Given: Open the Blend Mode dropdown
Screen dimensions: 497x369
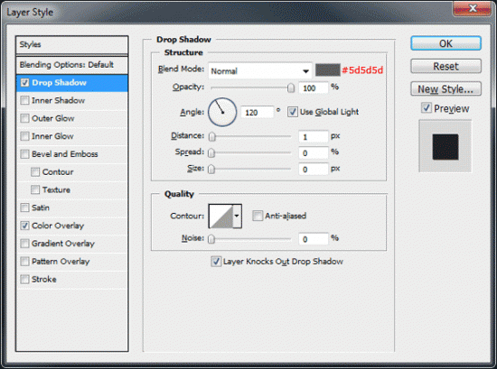Looking at the screenshot, I should (x=260, y=71).
